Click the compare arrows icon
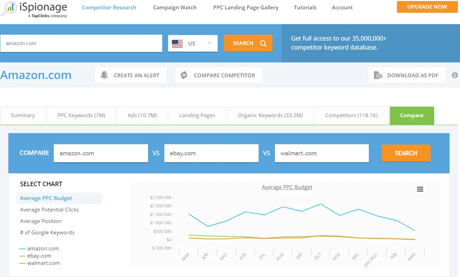 184,75
